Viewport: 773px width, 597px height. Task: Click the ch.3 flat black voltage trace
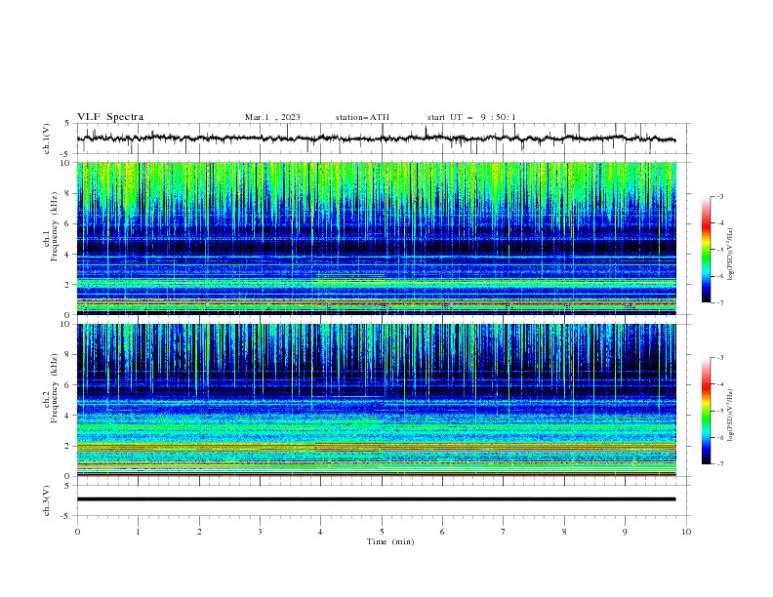[x=376, y=499]
